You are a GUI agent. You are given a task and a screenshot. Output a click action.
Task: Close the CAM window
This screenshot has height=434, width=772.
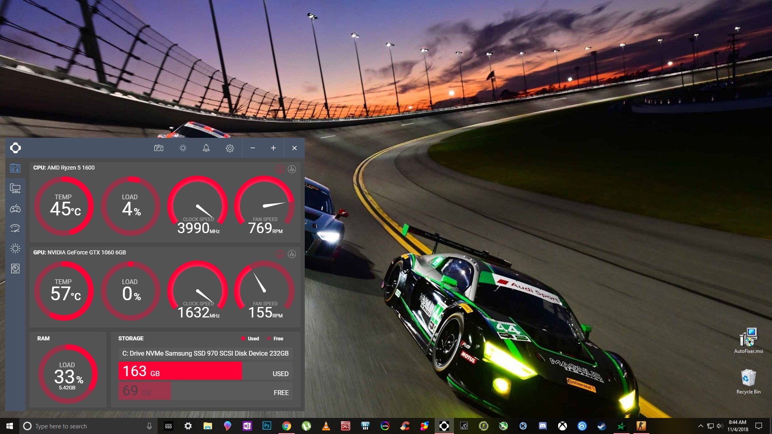click(294, 148)
